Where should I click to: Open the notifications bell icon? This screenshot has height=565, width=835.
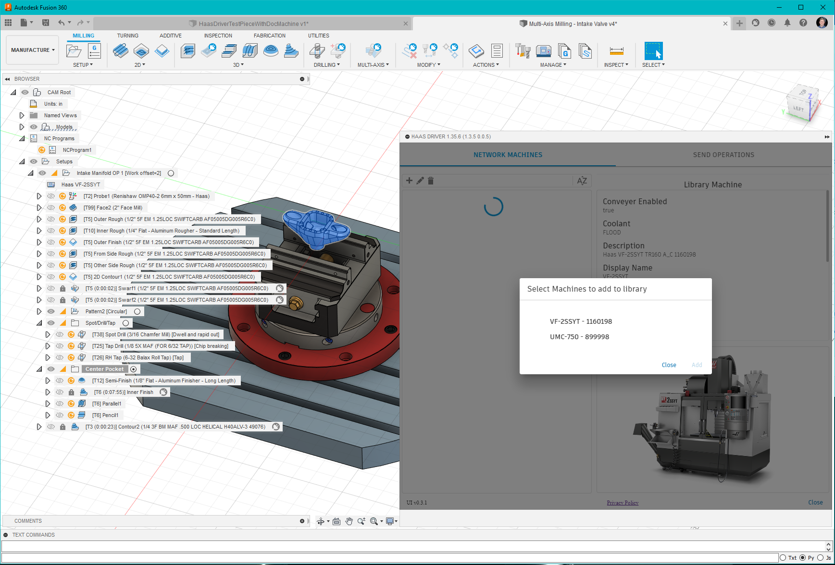[787, 23]
